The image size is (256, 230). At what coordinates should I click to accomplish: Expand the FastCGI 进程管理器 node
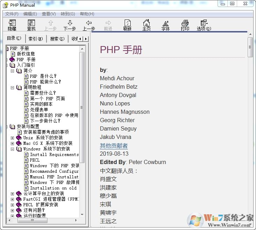point(13,199)
